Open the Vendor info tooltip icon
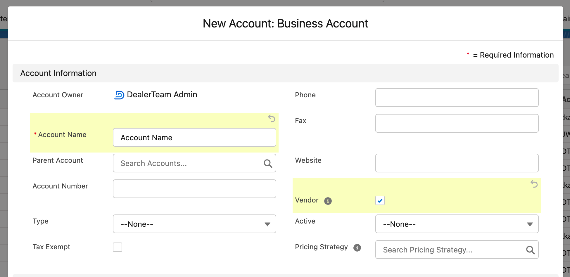Viewport: 570px width, 277px height. tap(328, 201)
